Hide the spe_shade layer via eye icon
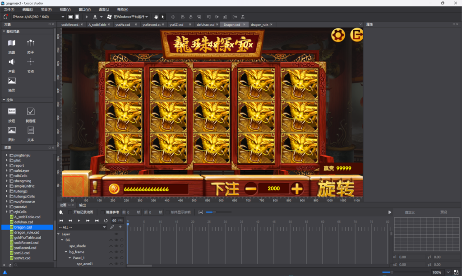This screenshot has height=276, width=462. (116, 246)
